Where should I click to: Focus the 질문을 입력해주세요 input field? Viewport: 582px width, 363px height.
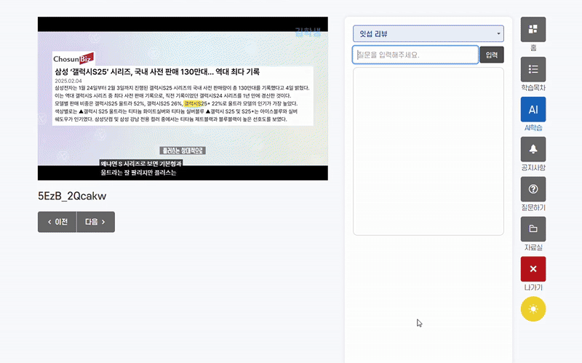pyautogui.click(x=415, y=55)
